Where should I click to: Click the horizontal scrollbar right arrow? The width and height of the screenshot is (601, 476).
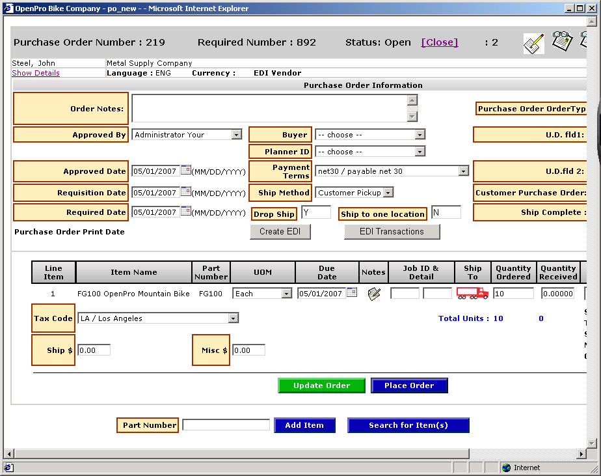point(581,454)
